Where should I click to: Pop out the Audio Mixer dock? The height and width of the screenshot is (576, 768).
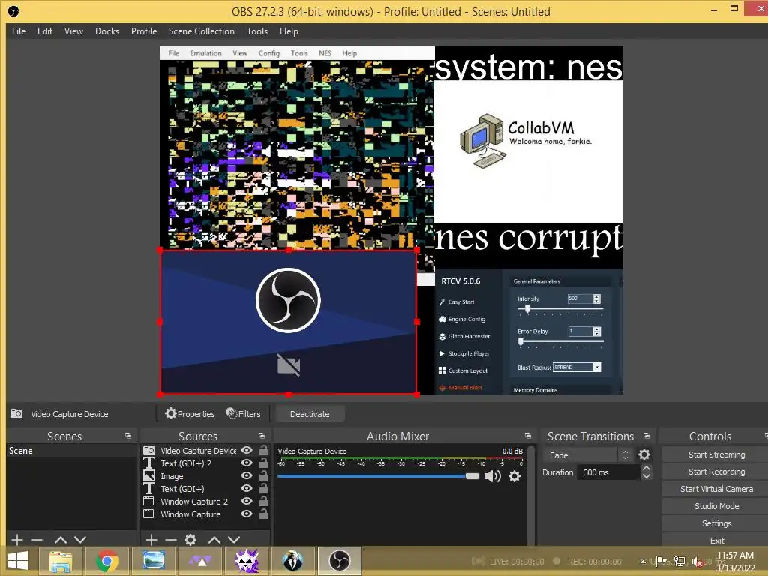(528, 436)
